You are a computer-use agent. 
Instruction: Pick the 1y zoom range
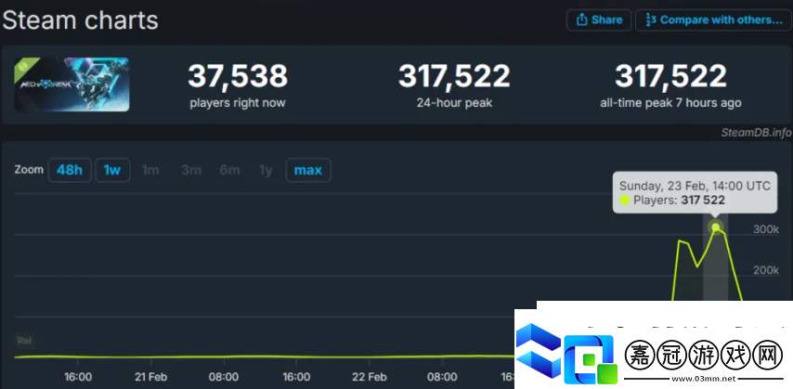pos(266,170)
